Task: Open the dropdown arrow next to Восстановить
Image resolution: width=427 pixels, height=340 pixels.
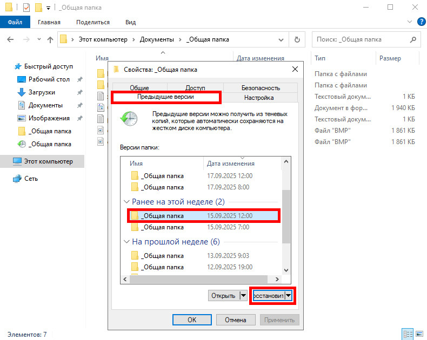Action: click(289, 296)
